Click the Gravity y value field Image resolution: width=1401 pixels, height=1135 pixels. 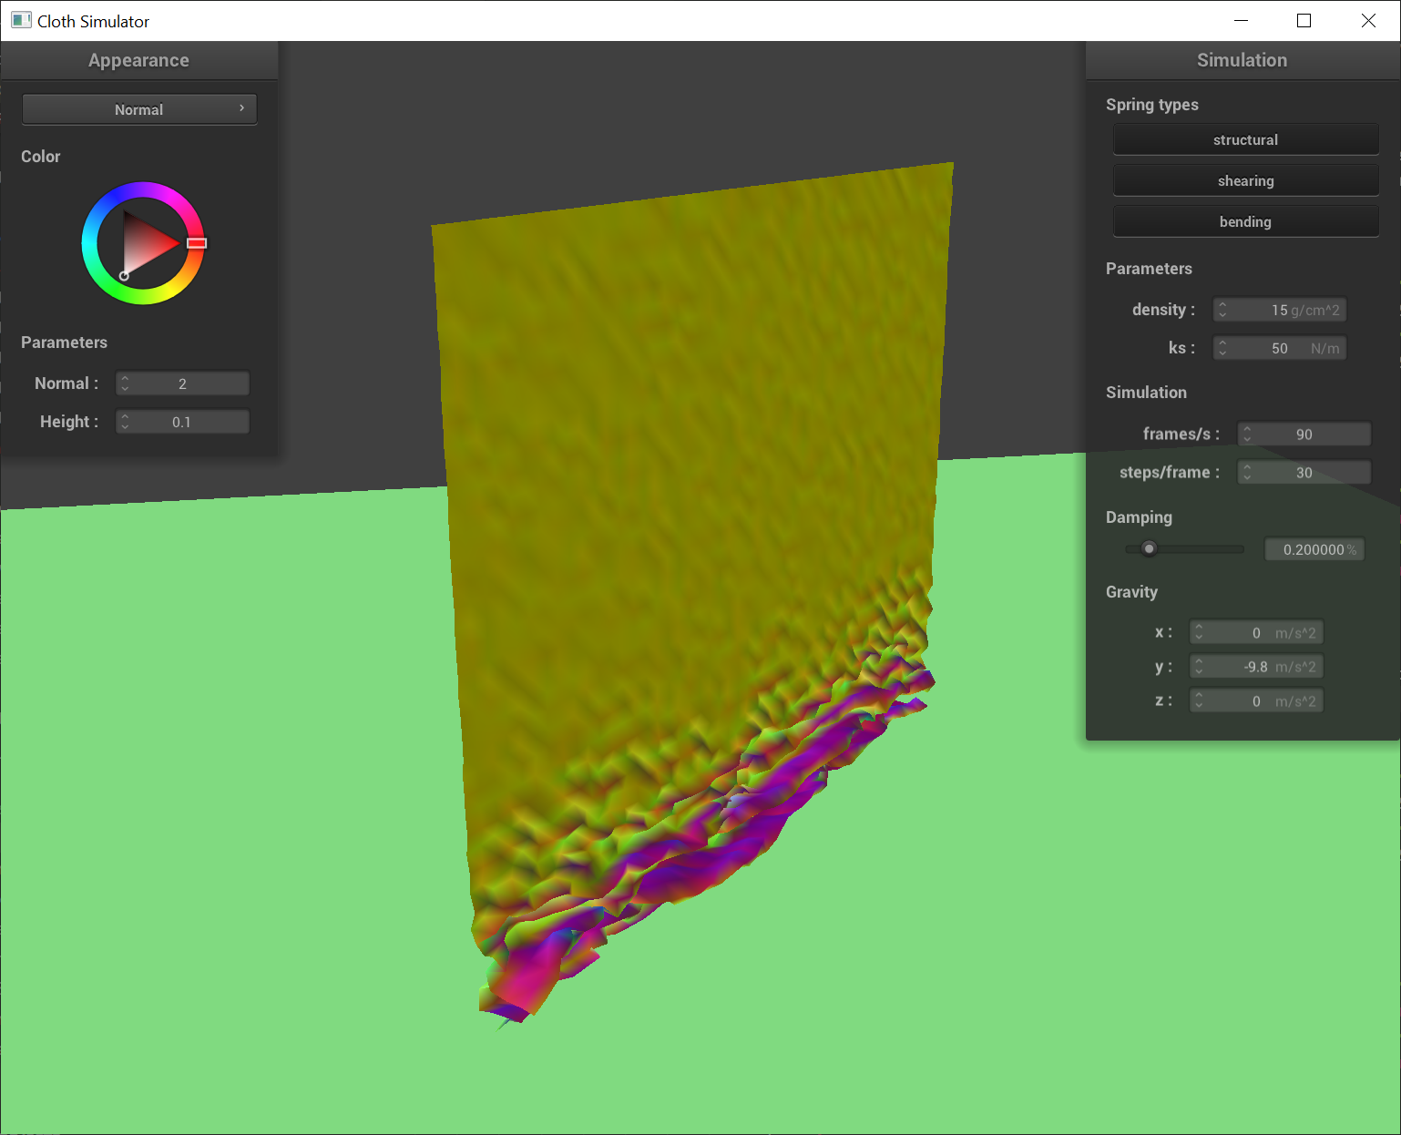[x=1256, y=667]
